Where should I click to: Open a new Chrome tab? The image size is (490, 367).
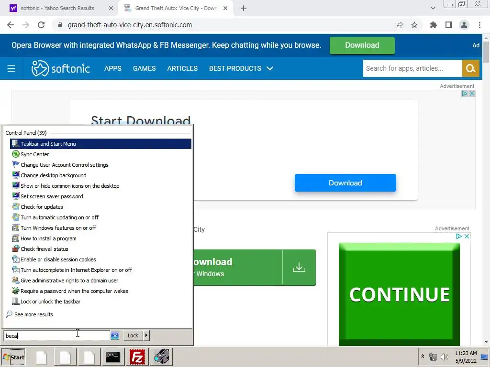tap(244, 8)
